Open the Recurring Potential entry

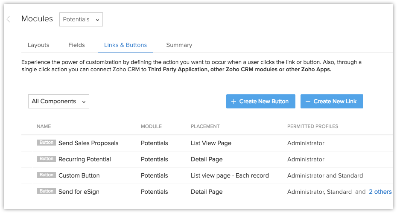85,159
